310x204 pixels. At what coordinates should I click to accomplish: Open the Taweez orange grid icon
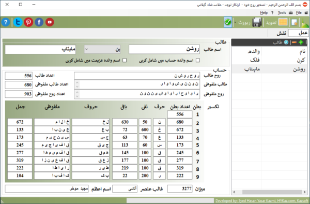[283, 22]
